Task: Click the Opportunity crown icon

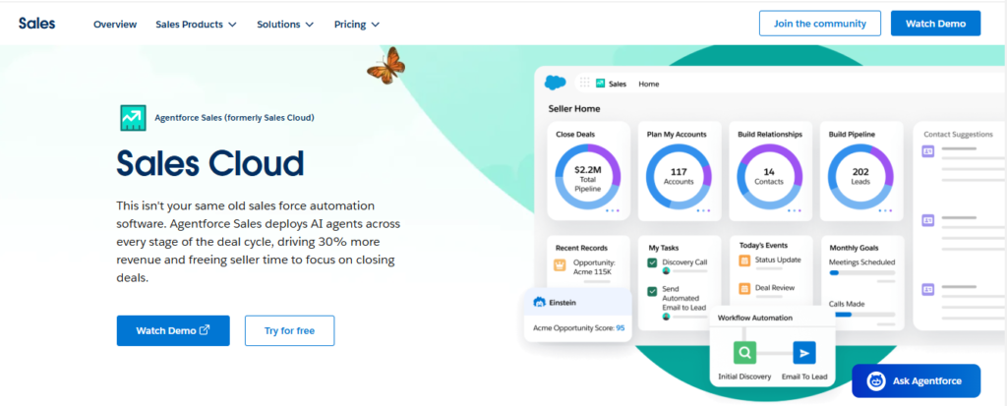Action: pyautogui.click(x=560, y=264)
